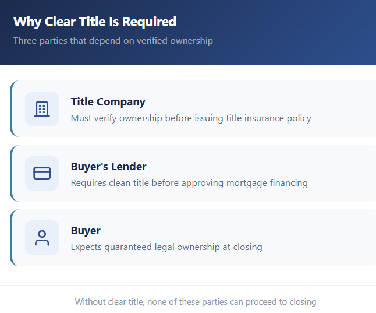This screenshot has width=376, height=313.
Task: Click the blue left accent bar of Title Company card
Action: (x=11, y=108)
